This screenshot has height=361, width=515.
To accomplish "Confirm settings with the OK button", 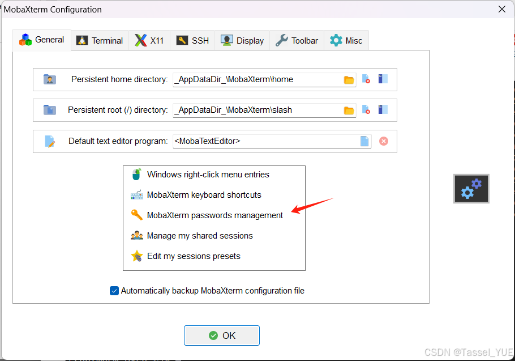I will click(222, 335).
